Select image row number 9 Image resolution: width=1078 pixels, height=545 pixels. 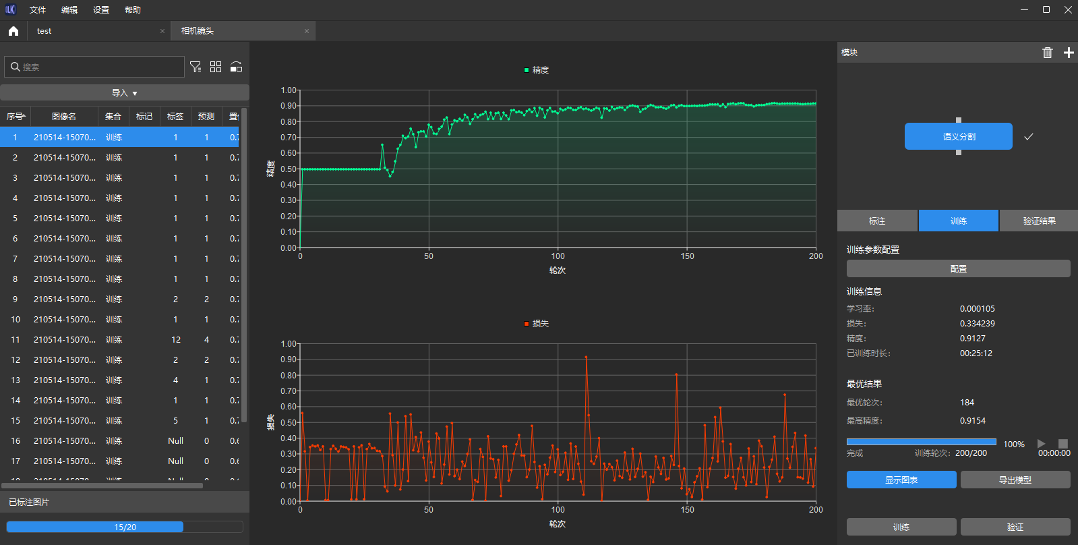pyautogui.click(x=119, y=299)
